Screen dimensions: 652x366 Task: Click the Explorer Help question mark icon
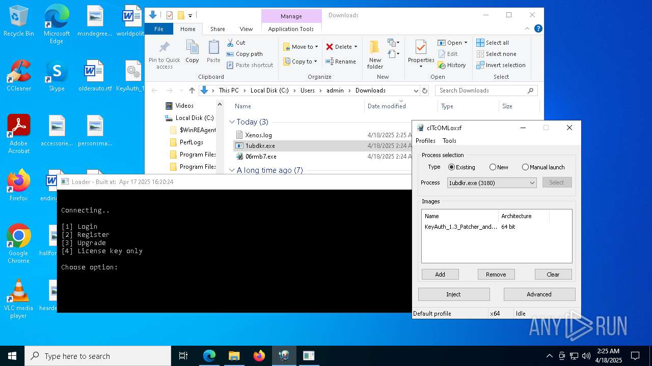click(538, 29)
